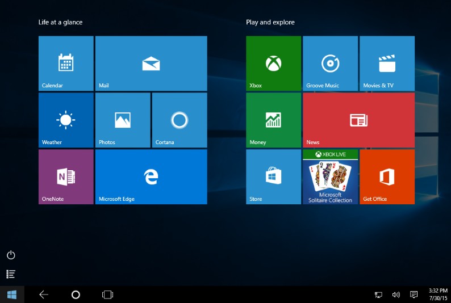Open the Action Center notifications icon
The height and width of the screenshot is (303, 451).
point(414,294)
